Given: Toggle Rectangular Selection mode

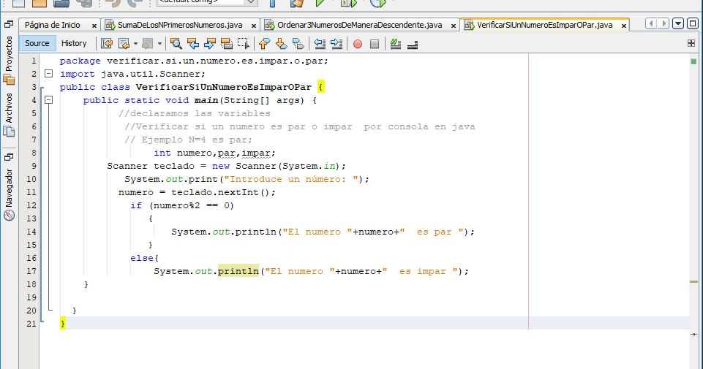Looking at the screenshot, I should [244, 43].
